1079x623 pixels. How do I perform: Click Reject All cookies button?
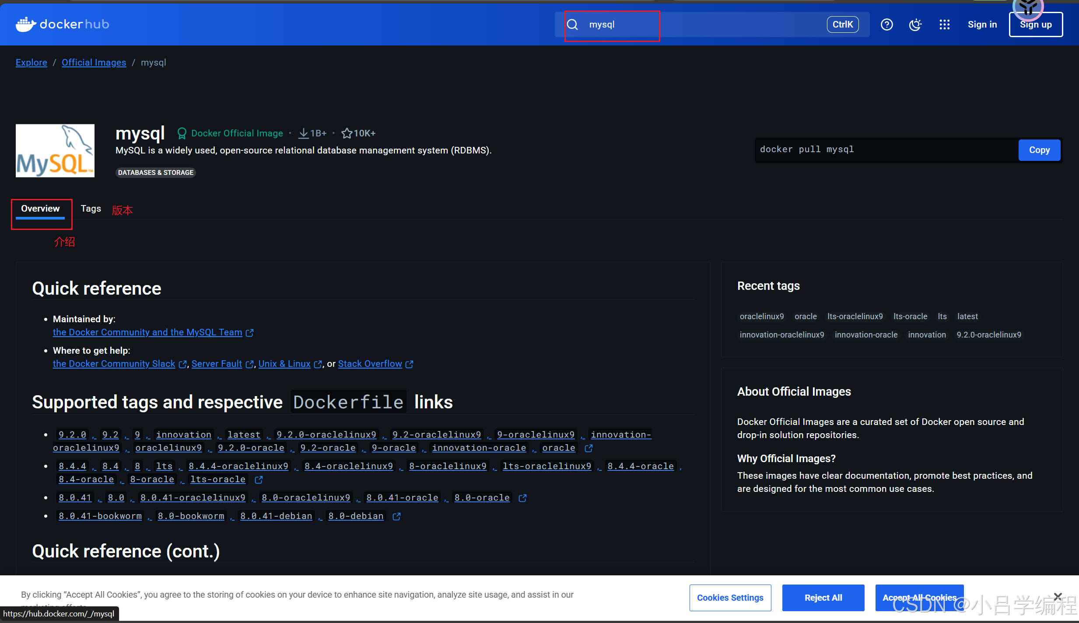(x=823, y=598)
